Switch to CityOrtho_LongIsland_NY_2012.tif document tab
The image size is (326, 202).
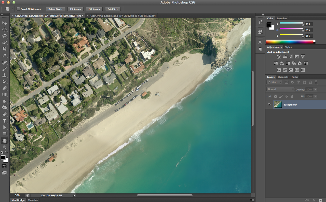pos(123,16)
